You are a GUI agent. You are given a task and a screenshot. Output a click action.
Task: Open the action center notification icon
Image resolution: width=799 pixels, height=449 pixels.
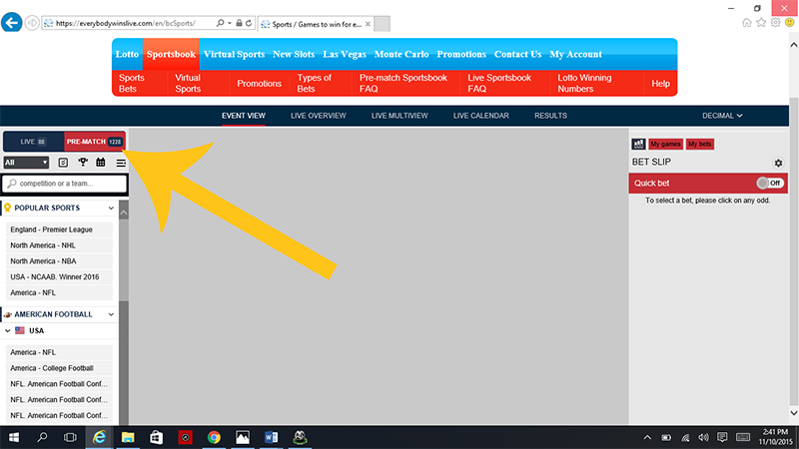tap(722, 437)
